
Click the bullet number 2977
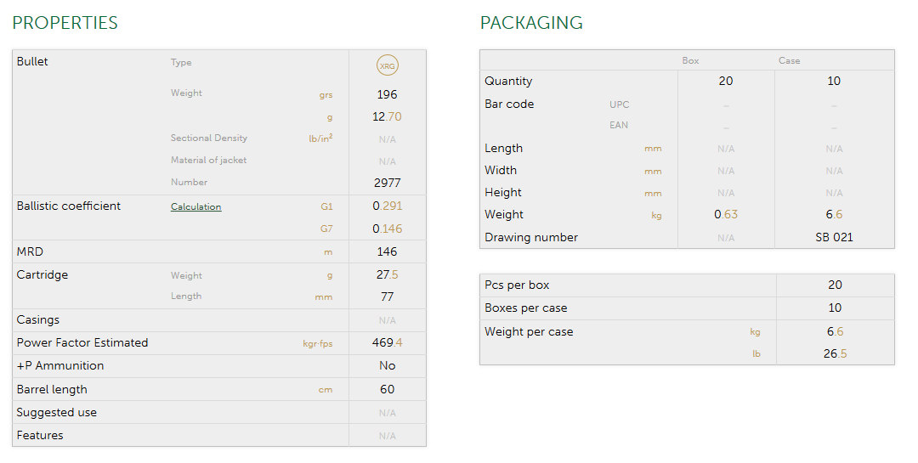click(x=387, y=183)
